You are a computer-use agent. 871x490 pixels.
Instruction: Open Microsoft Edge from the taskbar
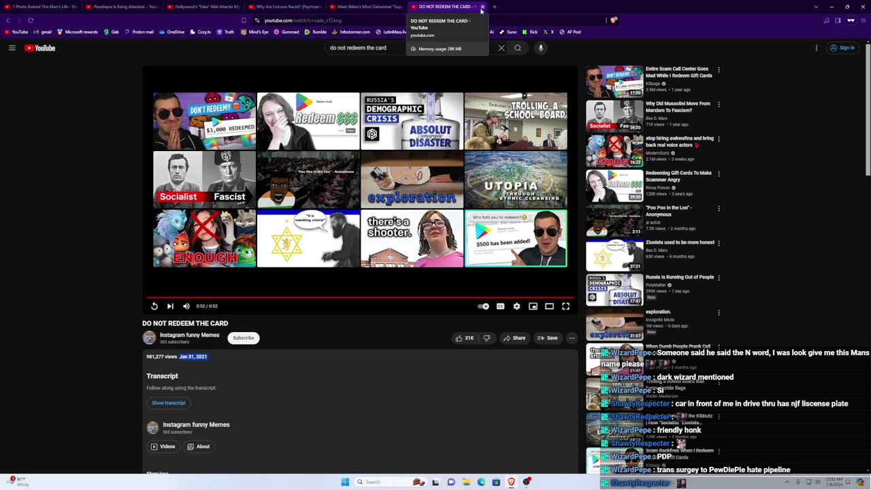481,482
